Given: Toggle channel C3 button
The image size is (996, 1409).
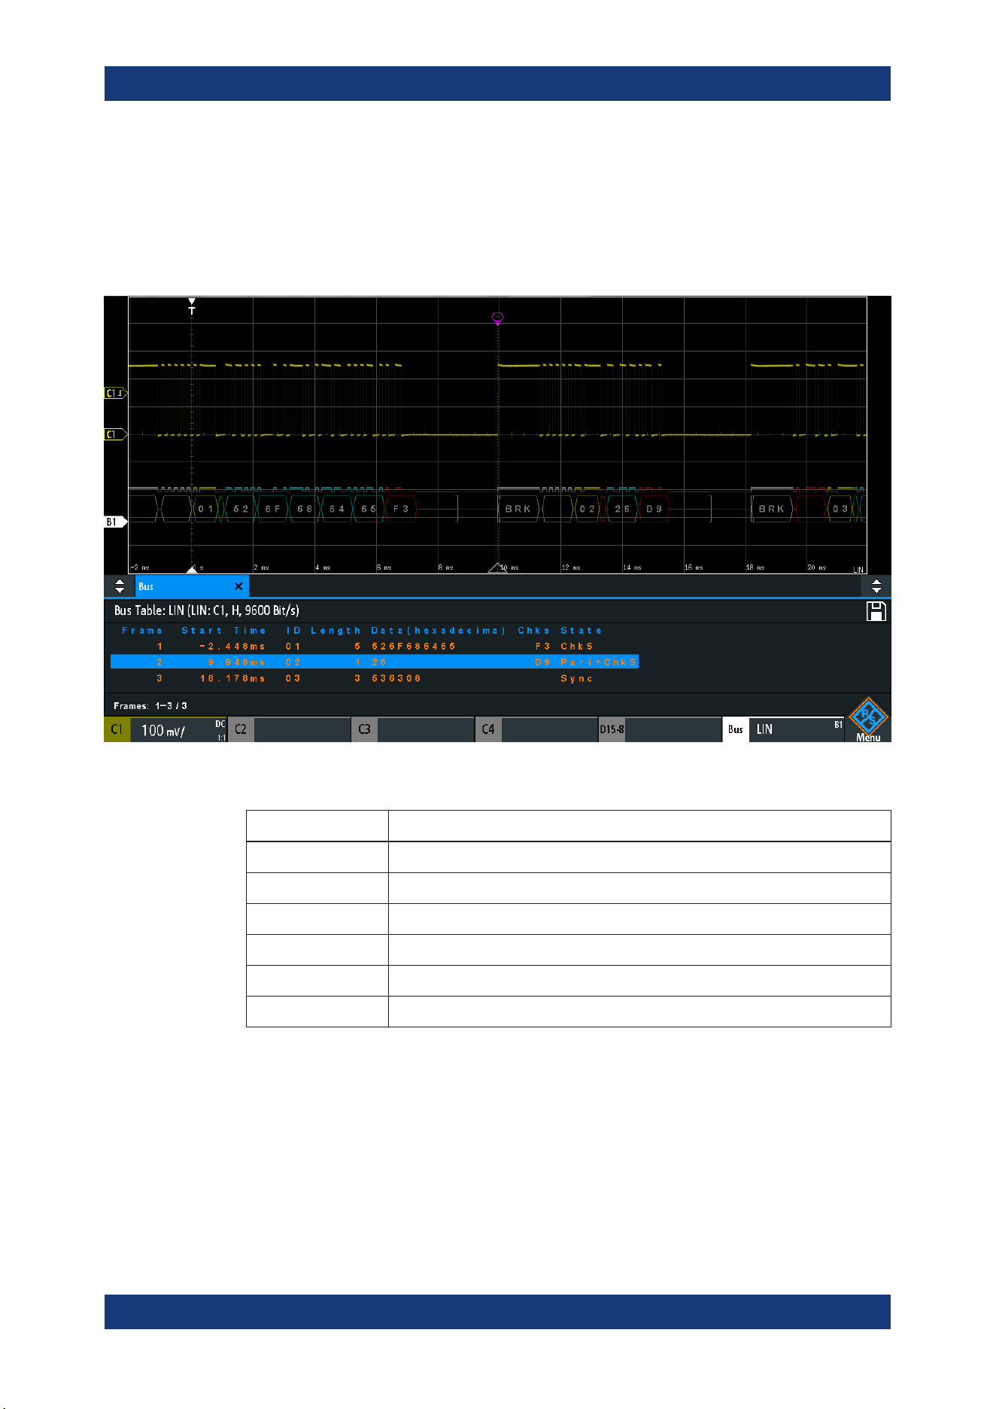Looking at the screenshot, I should coord(364,729).
